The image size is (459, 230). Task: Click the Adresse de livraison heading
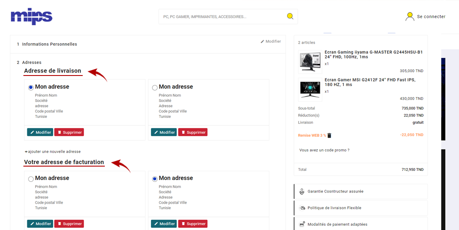coord(53,71)
